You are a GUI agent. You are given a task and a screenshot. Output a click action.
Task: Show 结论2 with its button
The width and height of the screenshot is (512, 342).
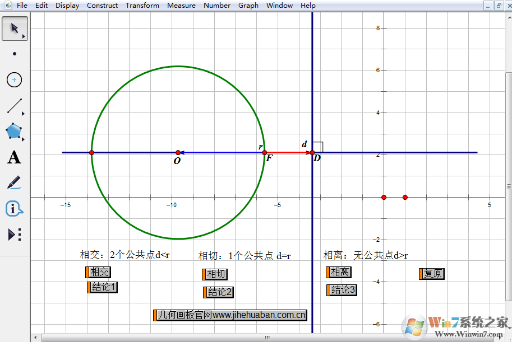pos(220,292)
